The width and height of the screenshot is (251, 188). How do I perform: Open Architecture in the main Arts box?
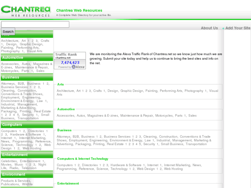point(65,91)
